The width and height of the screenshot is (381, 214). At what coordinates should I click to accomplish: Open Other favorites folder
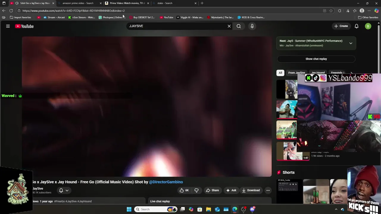tap(368, 17)
